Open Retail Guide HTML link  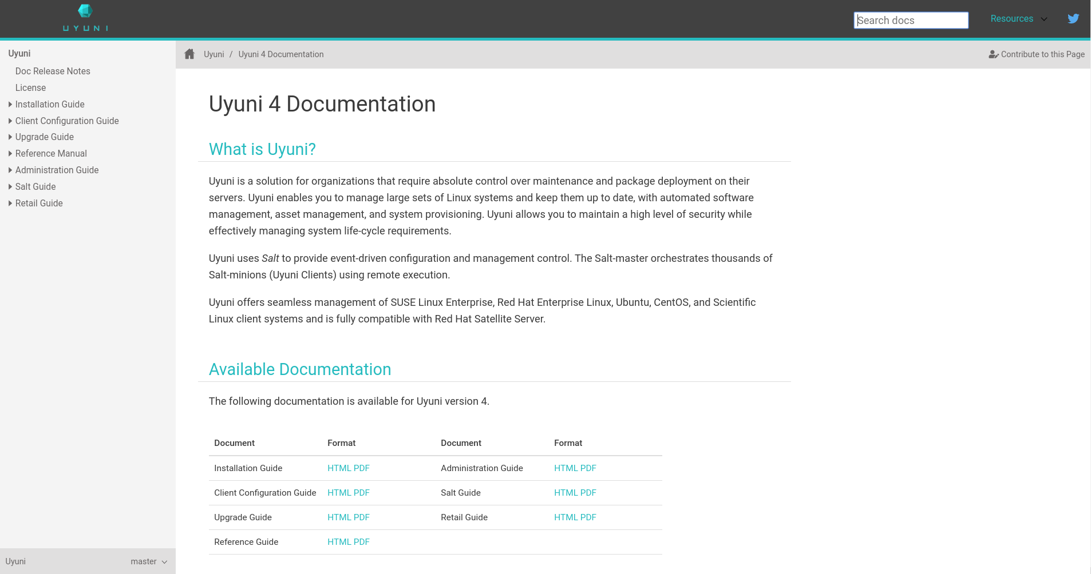(x=566, y=517)
